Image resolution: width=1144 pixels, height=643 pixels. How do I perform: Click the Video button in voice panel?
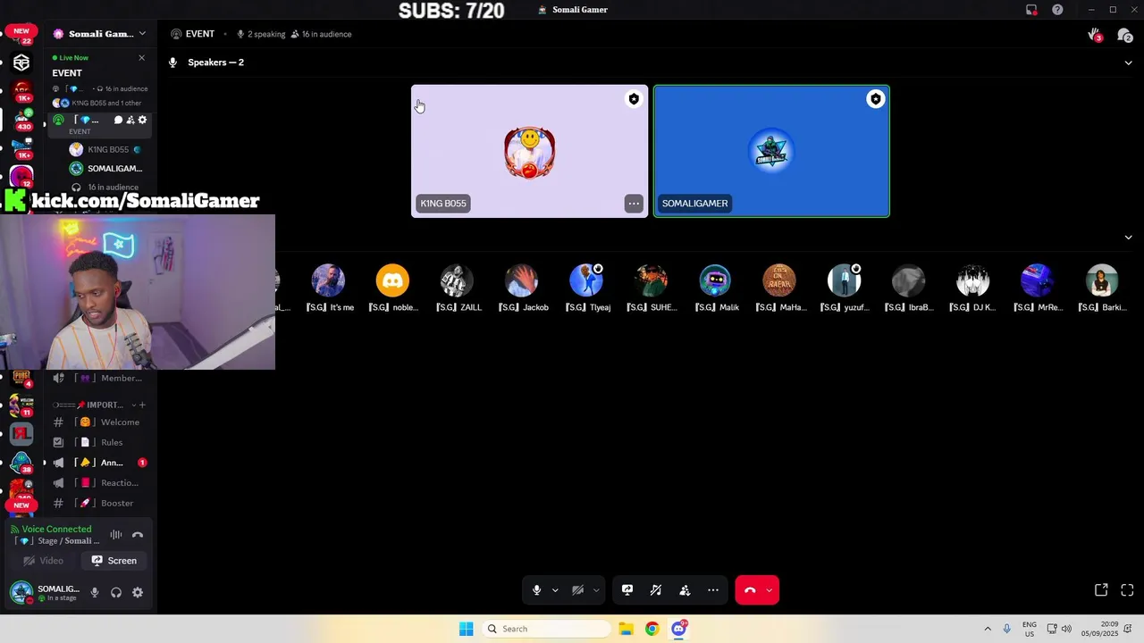coord(43,561)
